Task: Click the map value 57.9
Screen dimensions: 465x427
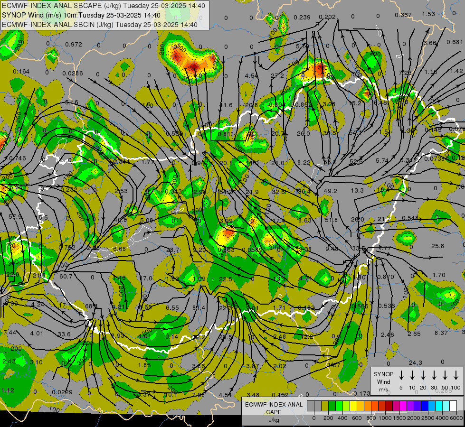Action: (15, 217)
